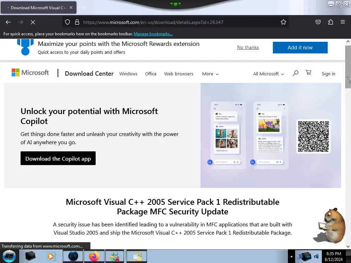
Task: Open the Windows downloads menu item
Action: 128,74
